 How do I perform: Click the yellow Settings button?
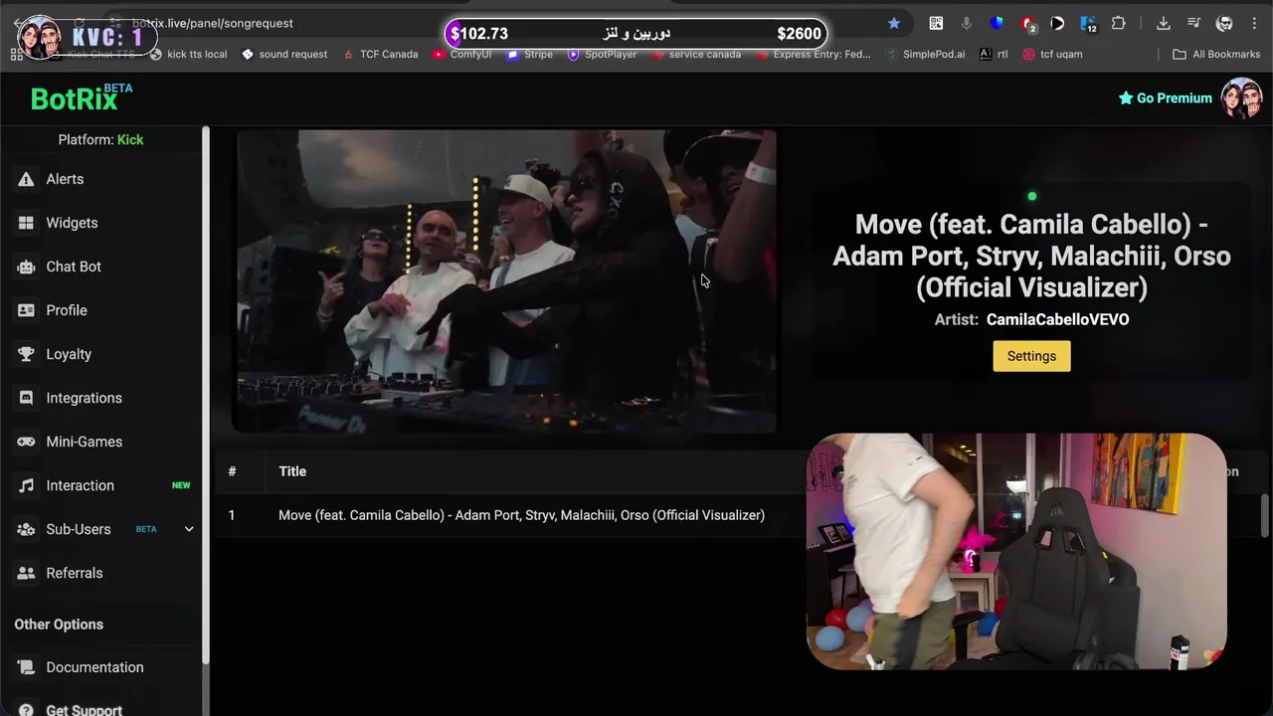[1031, 356]
